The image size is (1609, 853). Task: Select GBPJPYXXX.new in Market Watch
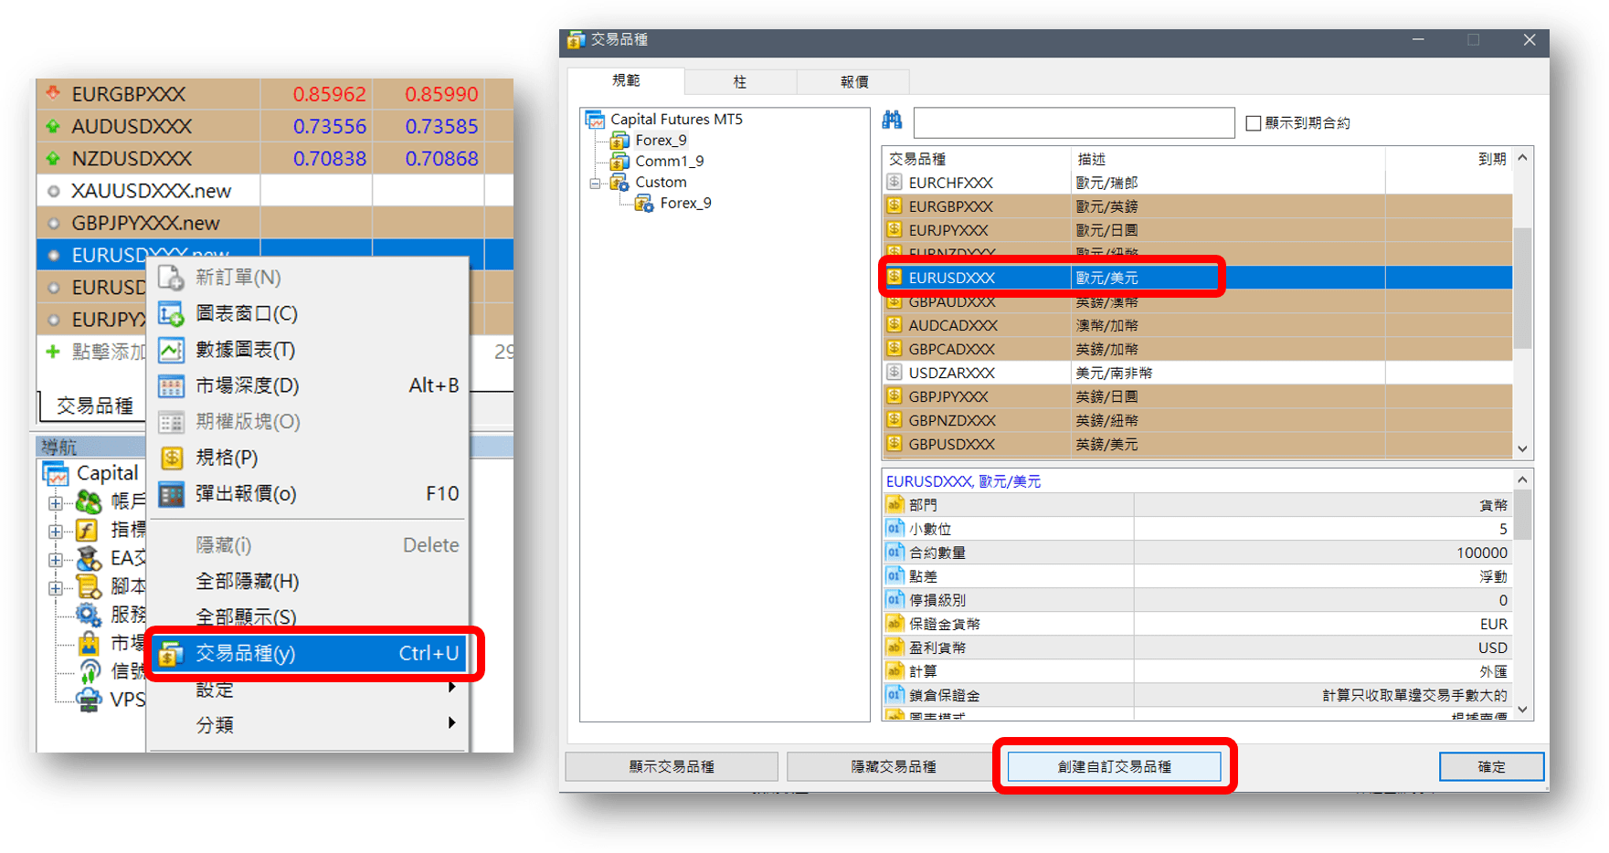(274, 223)
